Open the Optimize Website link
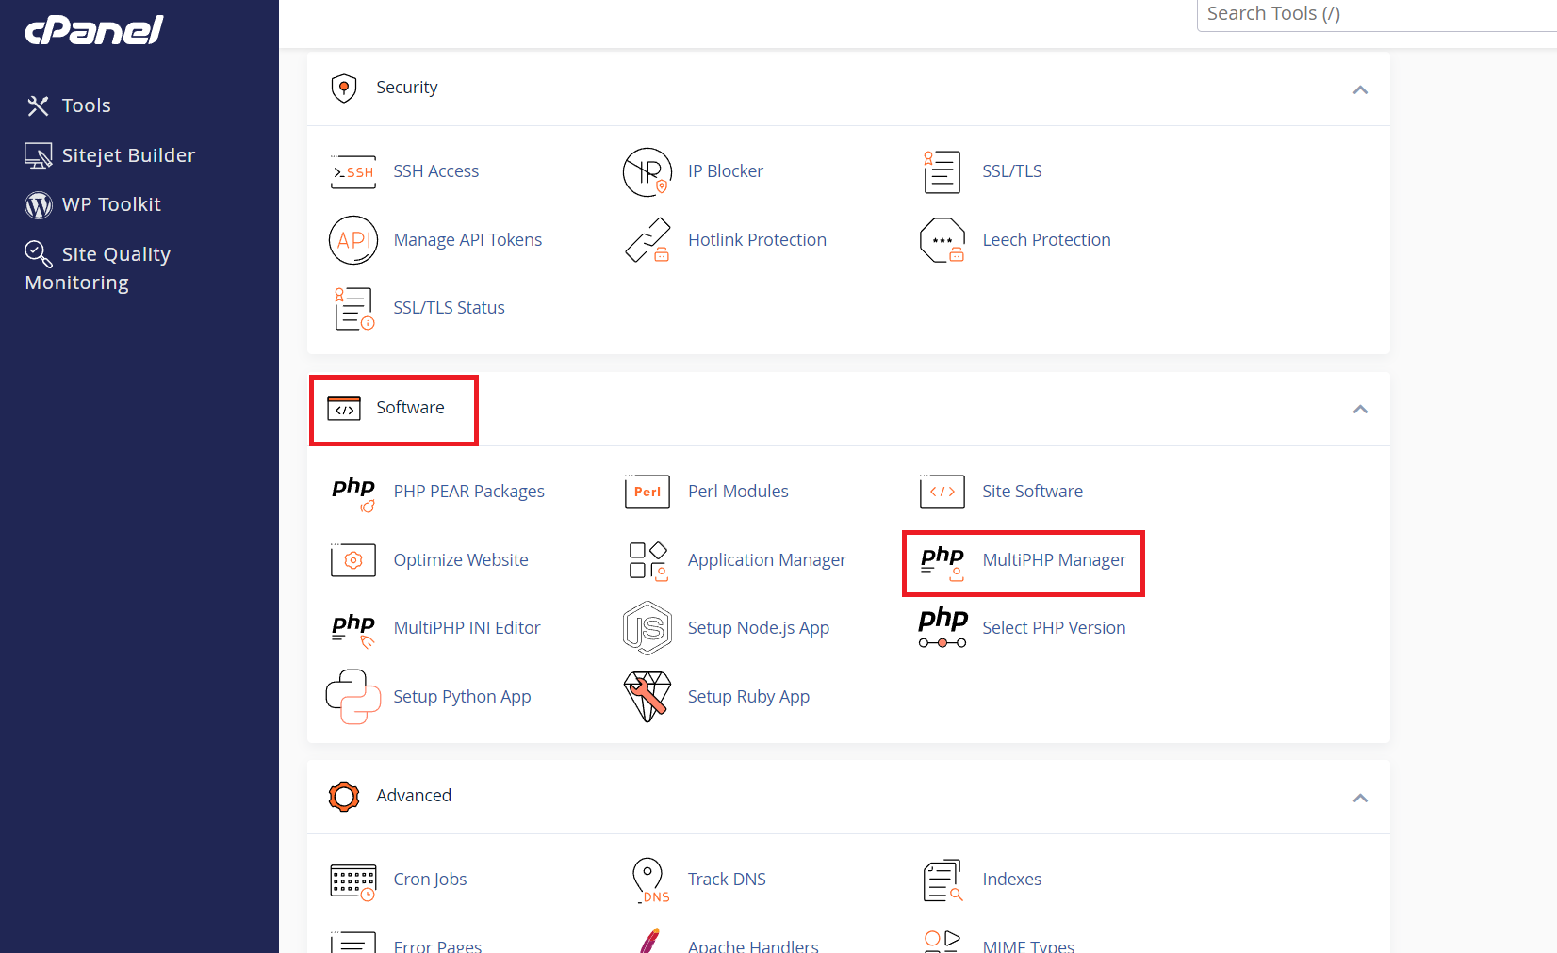 click(461, 560)
